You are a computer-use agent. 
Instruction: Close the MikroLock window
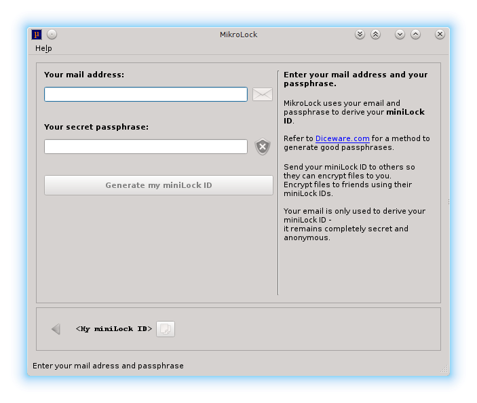coord(440,35)
